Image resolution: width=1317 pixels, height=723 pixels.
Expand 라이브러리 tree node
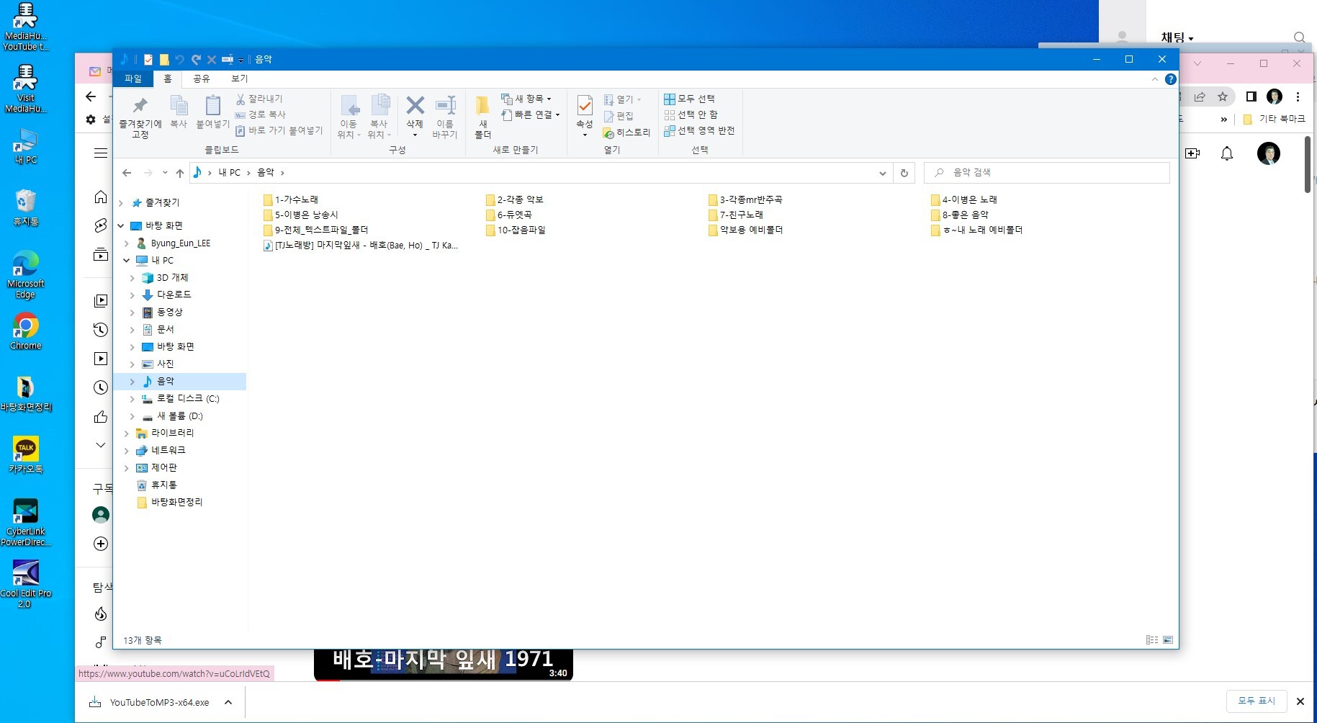127,434
